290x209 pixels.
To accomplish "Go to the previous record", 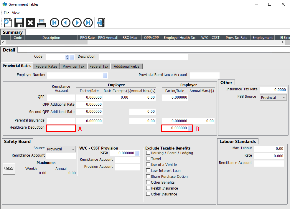I will (66, 23).
